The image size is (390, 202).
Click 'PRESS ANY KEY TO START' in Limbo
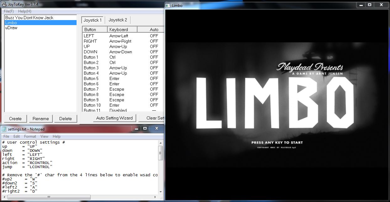click(x=277, y=142)
